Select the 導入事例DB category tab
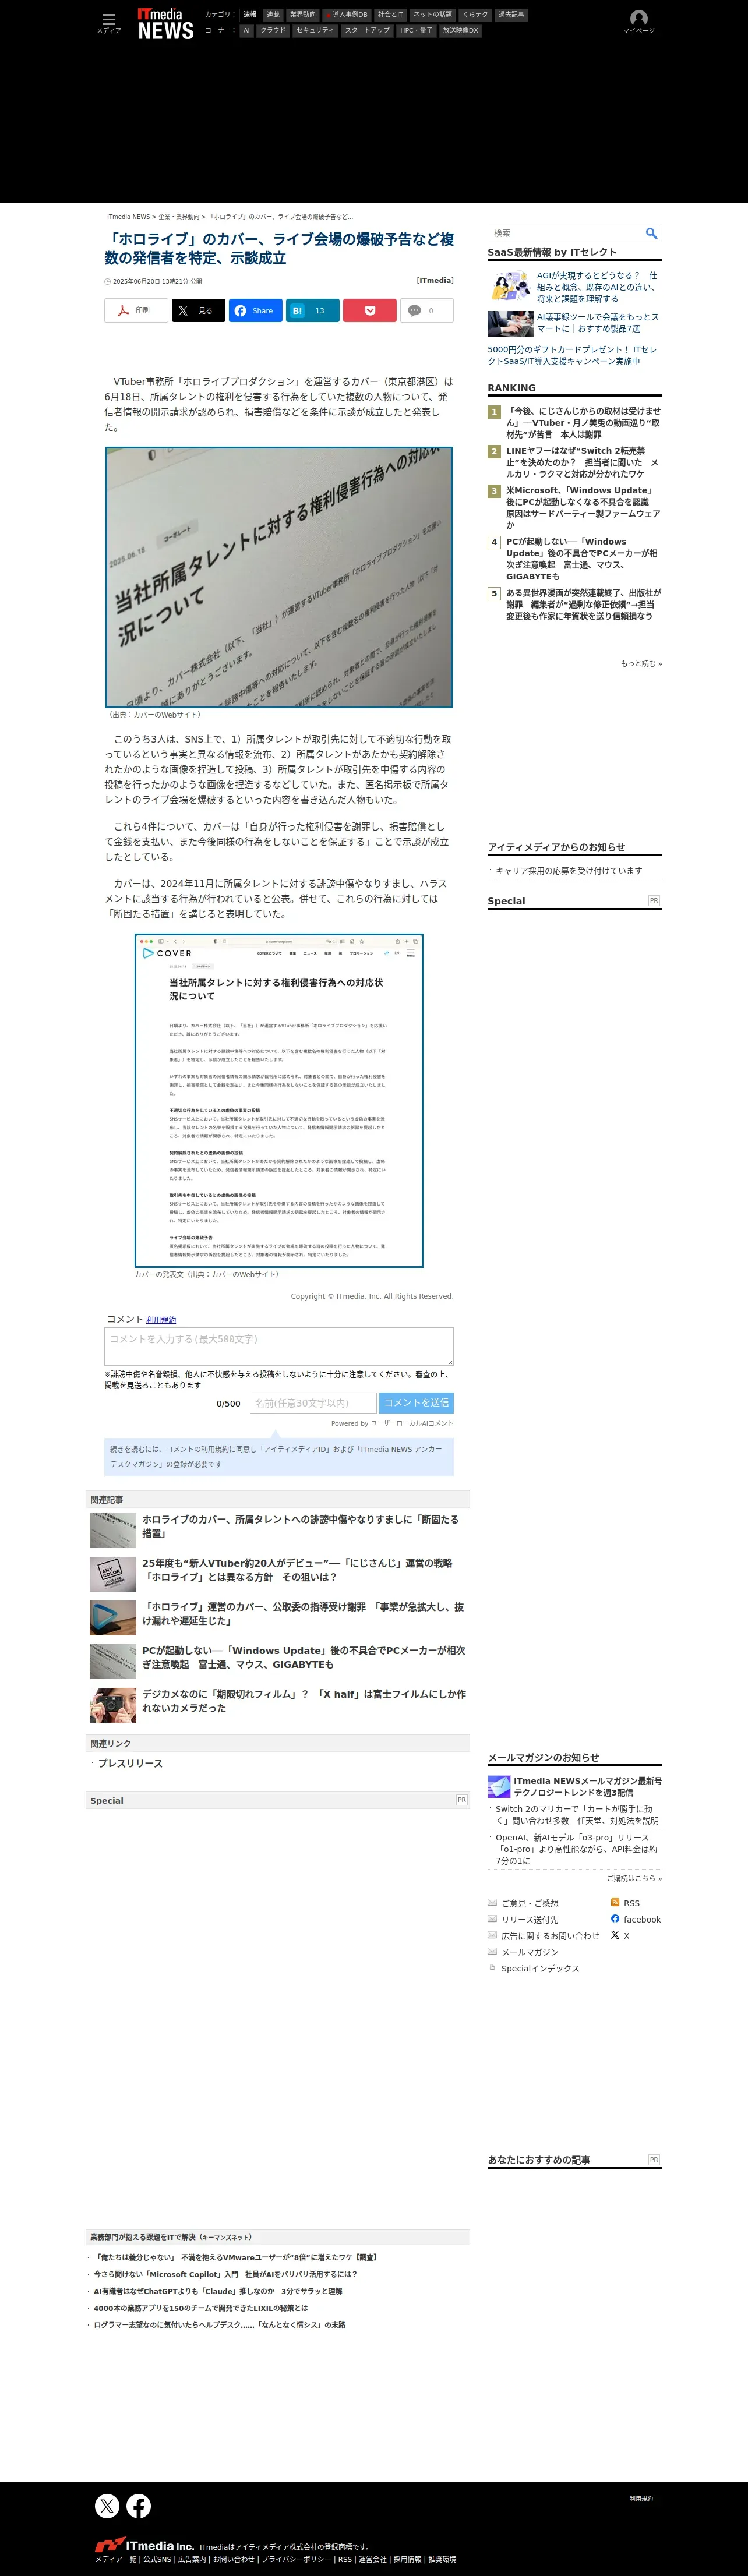The image size is (748, 2576). point(346,15)
